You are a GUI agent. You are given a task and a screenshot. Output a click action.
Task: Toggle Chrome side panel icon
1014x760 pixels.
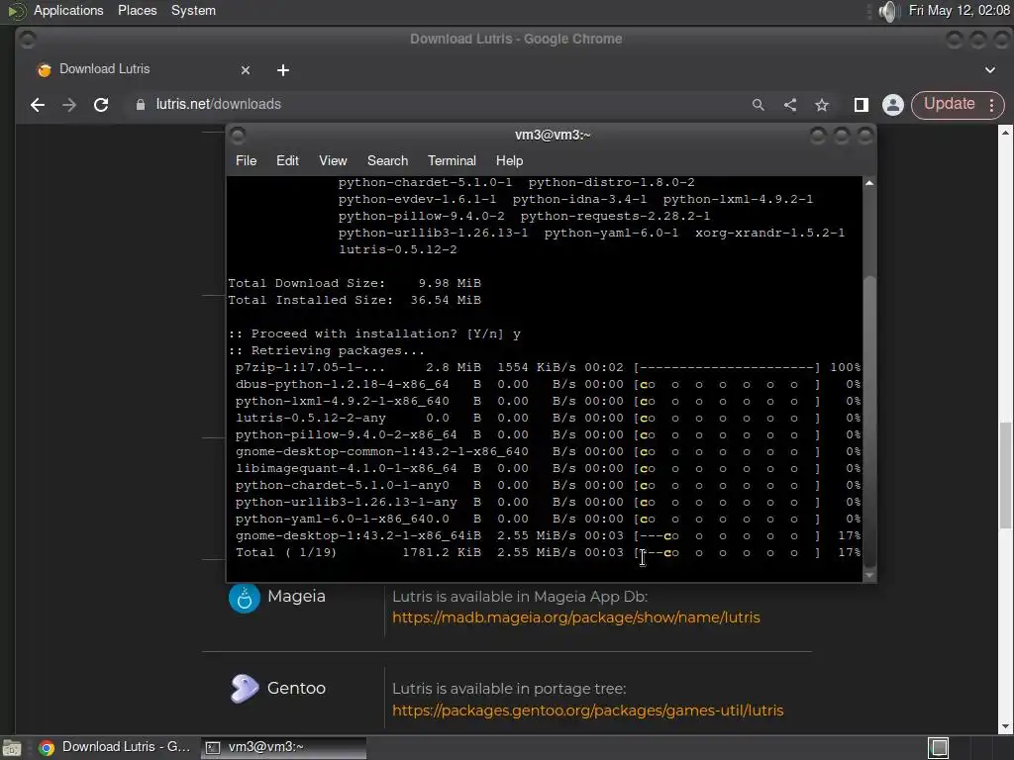[x=861, y=105]
